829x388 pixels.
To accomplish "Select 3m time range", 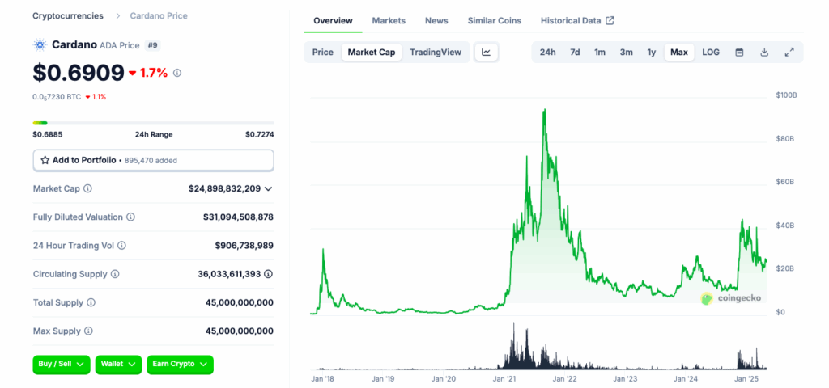I will tap(626, 53).
